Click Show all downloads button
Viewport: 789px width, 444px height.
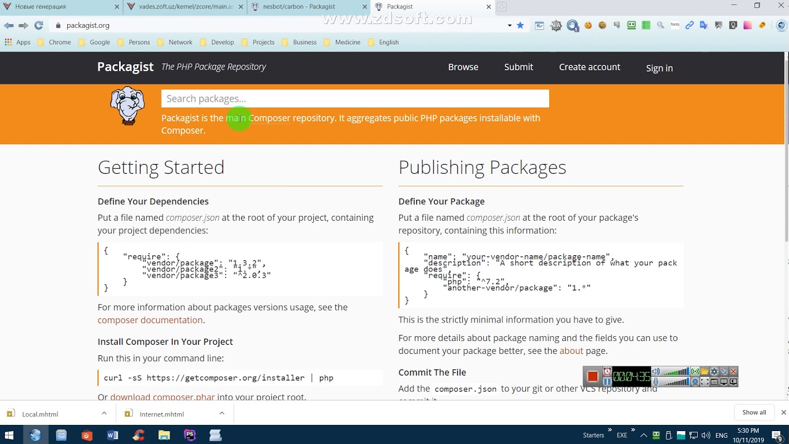pos(754,413)
